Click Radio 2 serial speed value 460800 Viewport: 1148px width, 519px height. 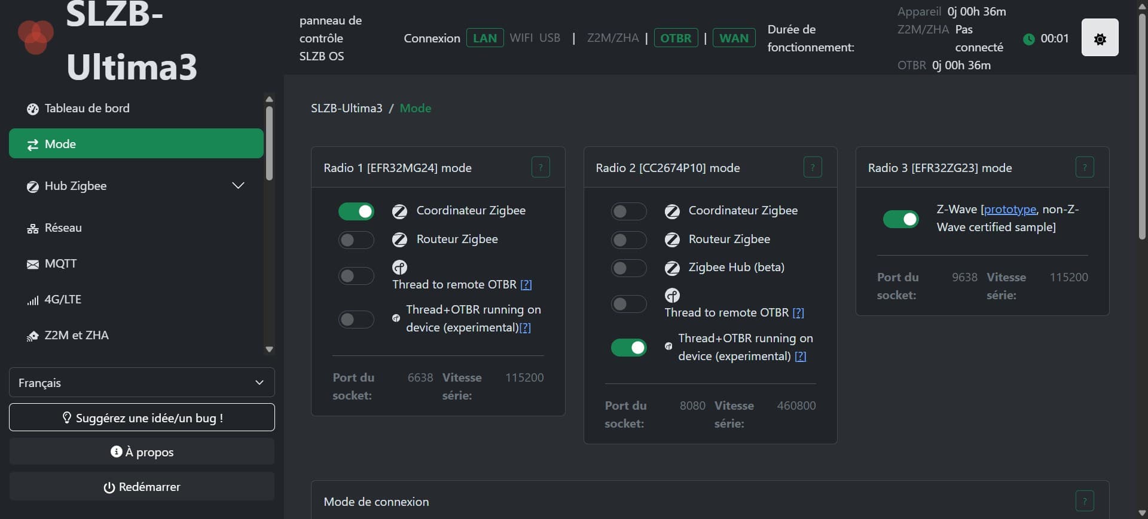pyautogui.click(x=796, y=406)
